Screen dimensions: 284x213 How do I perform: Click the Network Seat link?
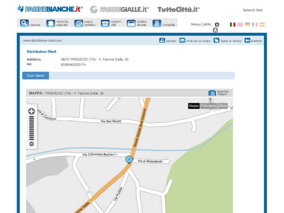[253, 10]
